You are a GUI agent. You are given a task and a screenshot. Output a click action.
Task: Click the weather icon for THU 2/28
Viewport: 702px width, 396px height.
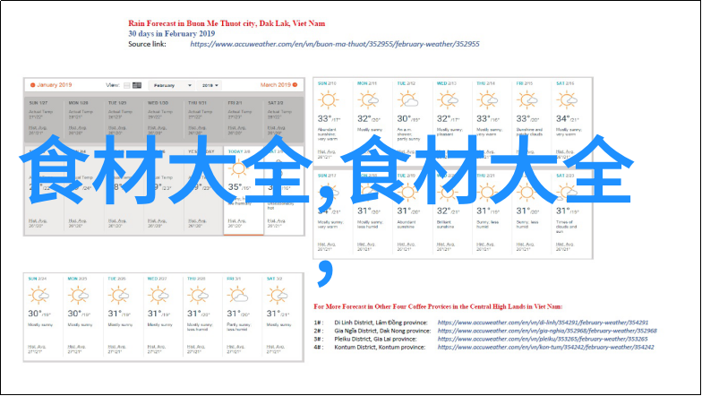[x=198, y=296]
